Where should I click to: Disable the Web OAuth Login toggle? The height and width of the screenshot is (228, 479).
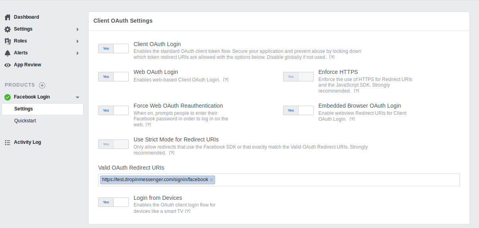(113, 77)
